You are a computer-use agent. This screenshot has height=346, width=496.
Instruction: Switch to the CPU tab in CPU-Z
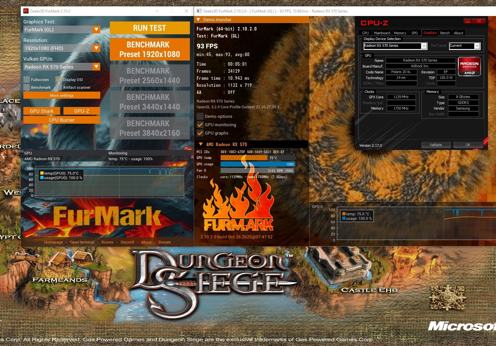pyautogui.click(x=365, y=33)
